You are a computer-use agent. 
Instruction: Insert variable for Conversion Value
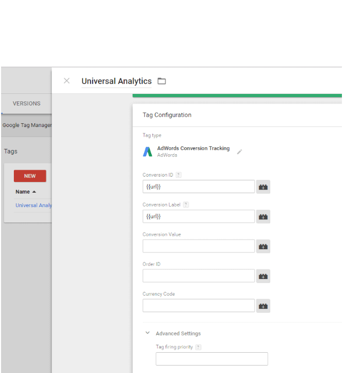tap(263, 247)
